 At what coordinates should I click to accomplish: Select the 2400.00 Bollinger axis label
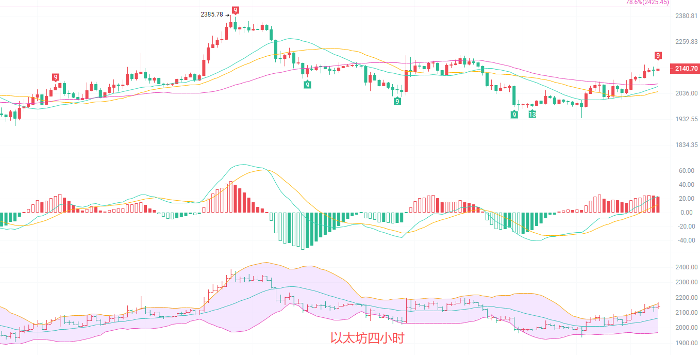686,267
